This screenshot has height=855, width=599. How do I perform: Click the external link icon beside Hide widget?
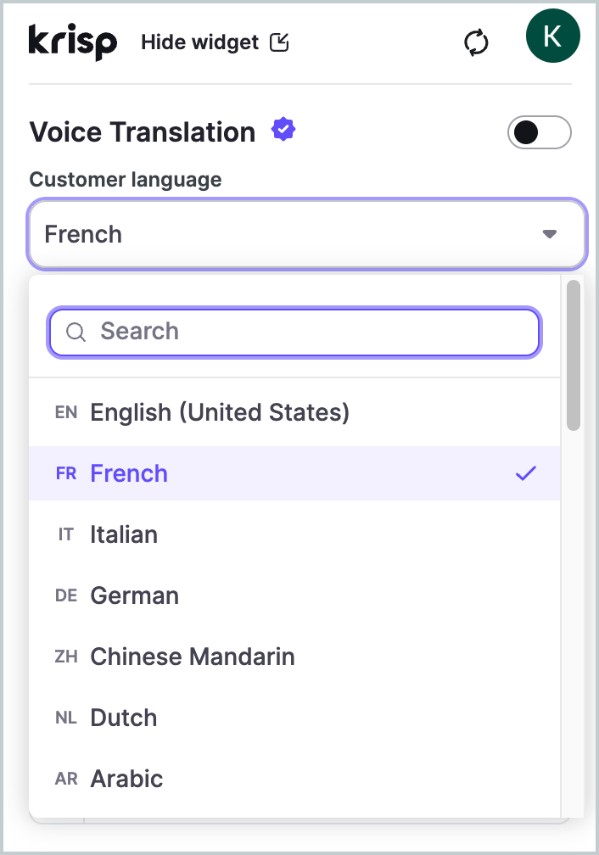pyautogui.click(x=279, y=41)
